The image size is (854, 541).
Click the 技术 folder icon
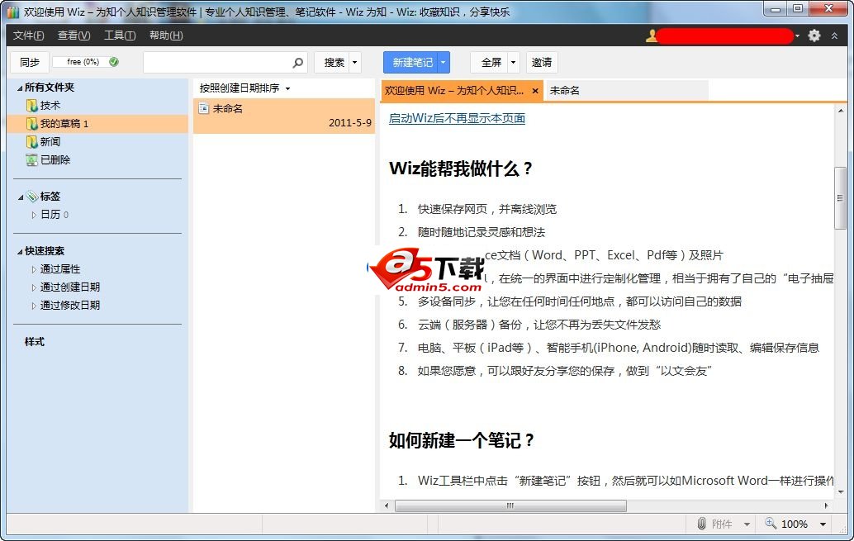click(32, 106)
